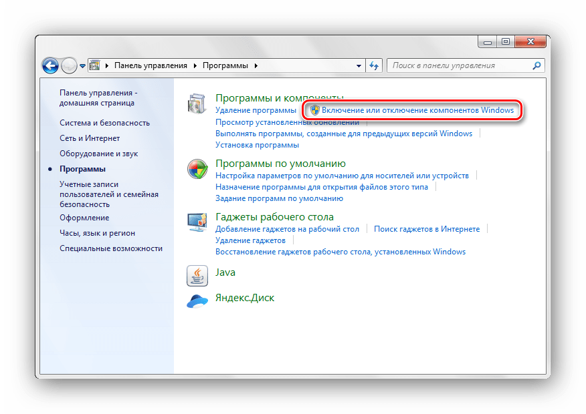Click the Refresh button next to address bar
The width and height of the screenshot is (586, 414).
(374, 65)
